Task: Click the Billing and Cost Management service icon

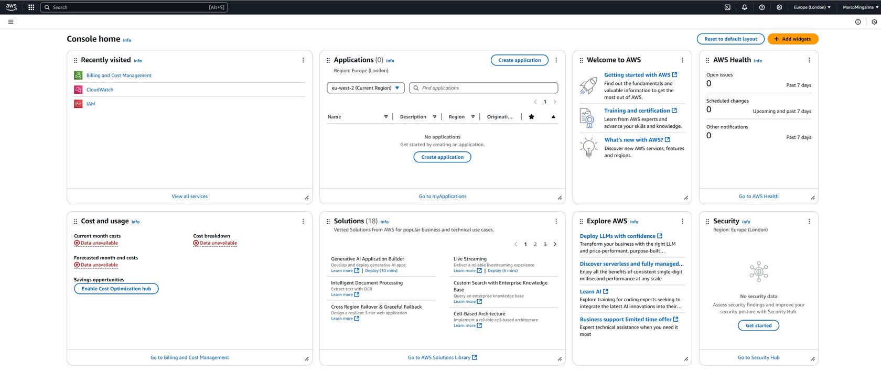Action: click(78, 75)
